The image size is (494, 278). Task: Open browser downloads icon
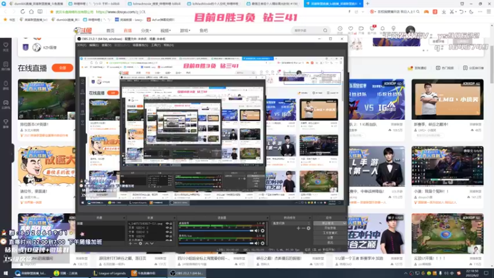tap(443, 12)
